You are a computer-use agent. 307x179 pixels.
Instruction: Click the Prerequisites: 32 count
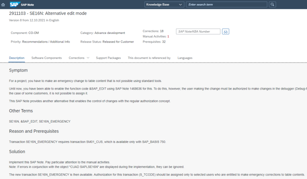tap(154, 42)
